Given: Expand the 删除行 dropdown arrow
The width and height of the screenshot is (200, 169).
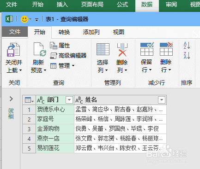Looking at the screenshot, I should pos(170,70).
